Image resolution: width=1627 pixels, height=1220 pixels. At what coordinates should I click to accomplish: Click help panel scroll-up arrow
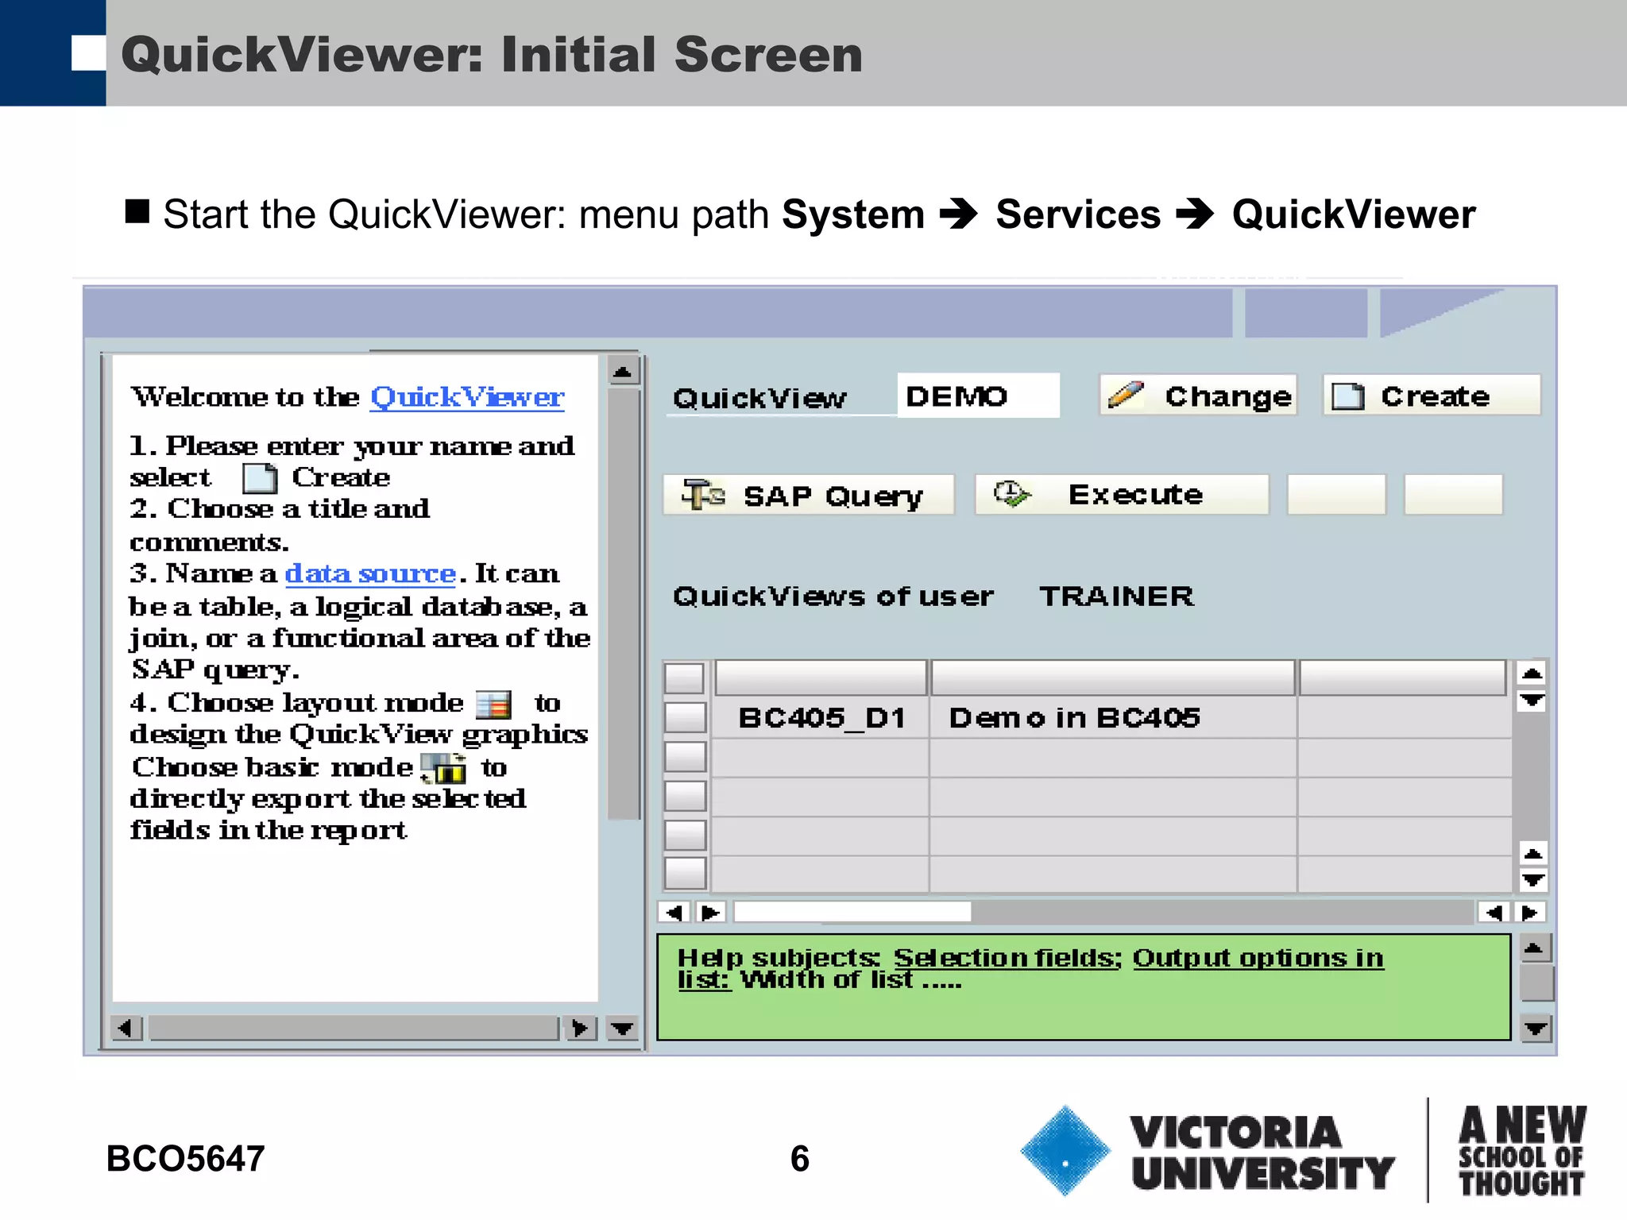coord(1535,948)
